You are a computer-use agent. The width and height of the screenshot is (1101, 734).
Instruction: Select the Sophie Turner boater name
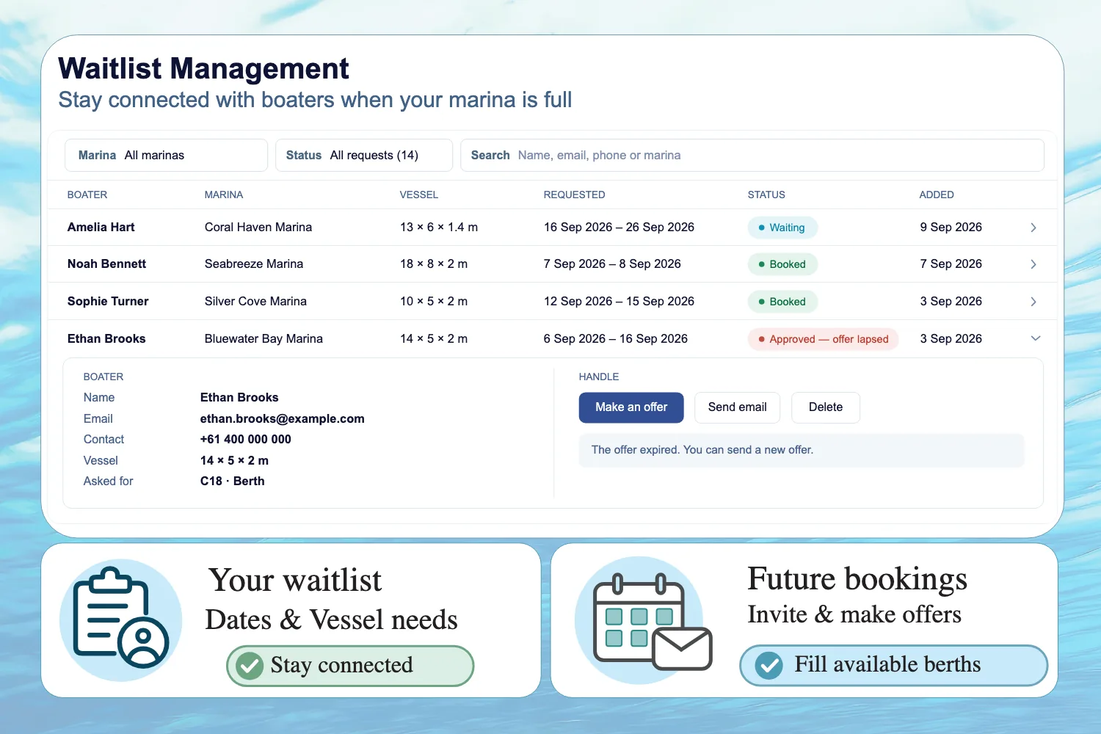click(x=108, y=302)
